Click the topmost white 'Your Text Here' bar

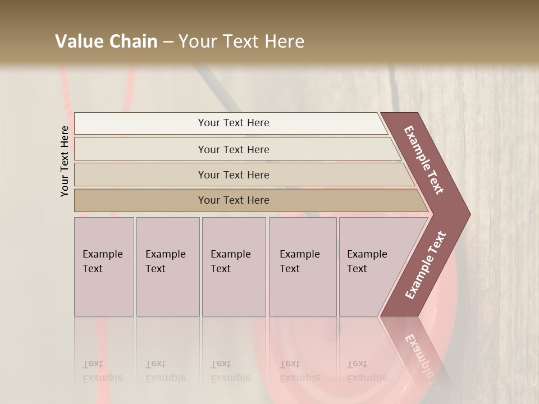tap(233, 123)
